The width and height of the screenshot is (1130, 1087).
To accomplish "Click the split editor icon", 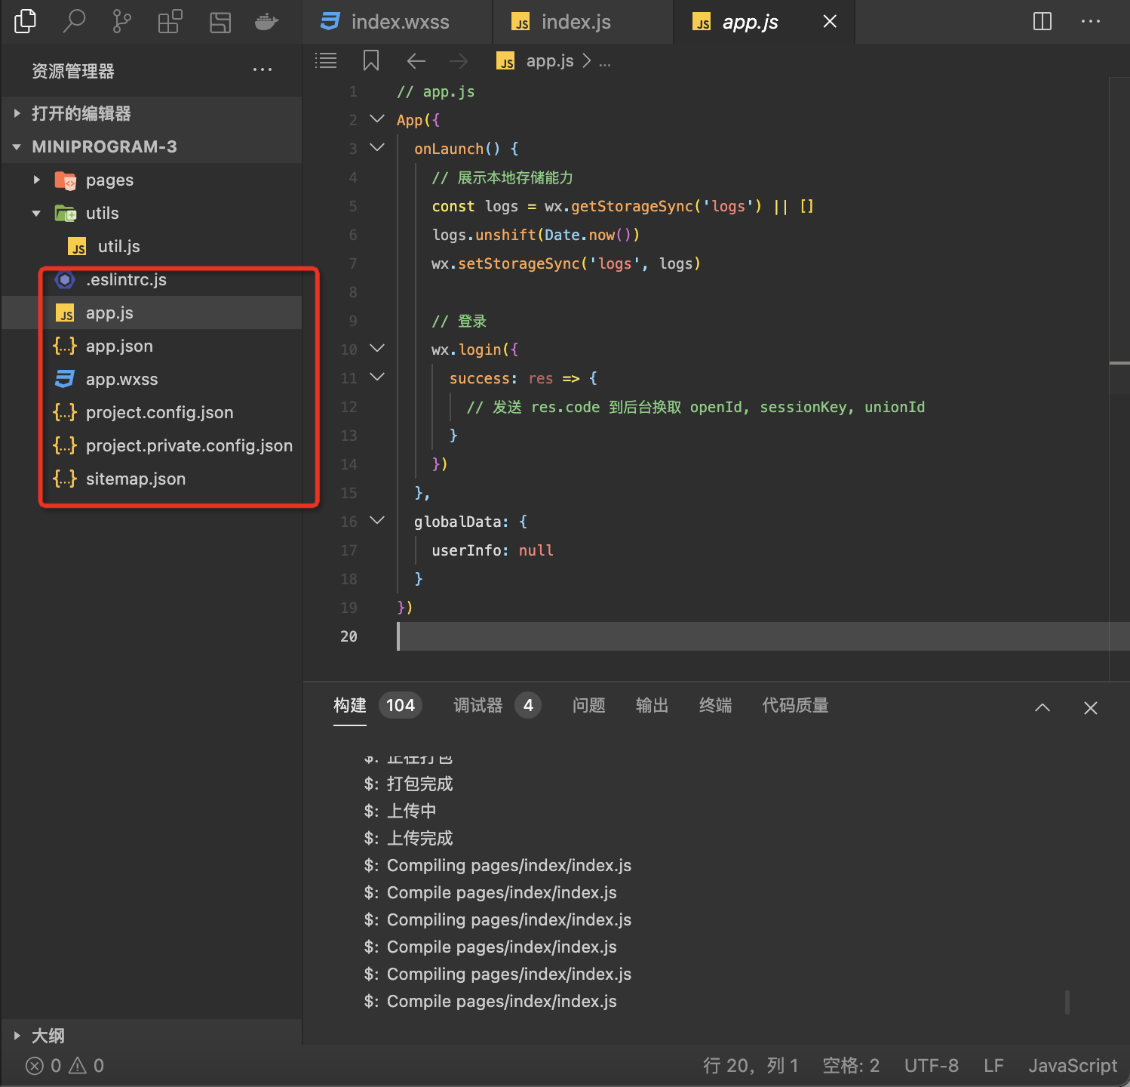I will (x=1042, y=22).
